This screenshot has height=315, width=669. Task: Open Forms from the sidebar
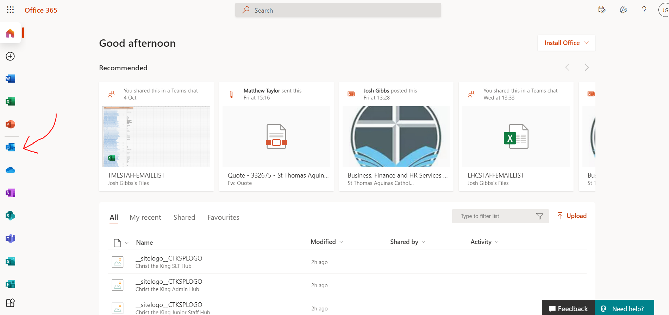point(10,284)
